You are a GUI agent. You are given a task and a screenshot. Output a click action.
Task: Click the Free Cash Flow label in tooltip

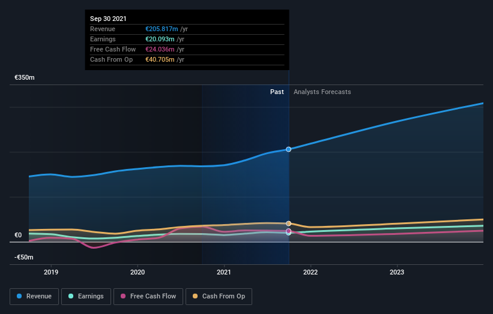point(113,49)
